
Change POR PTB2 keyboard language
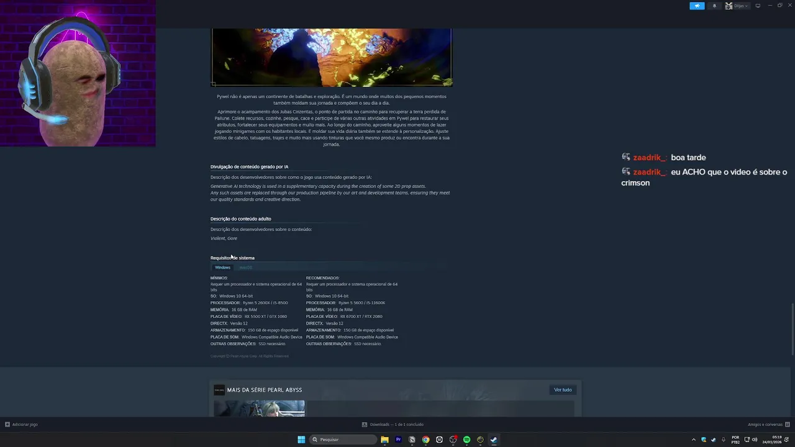point(735,440)
